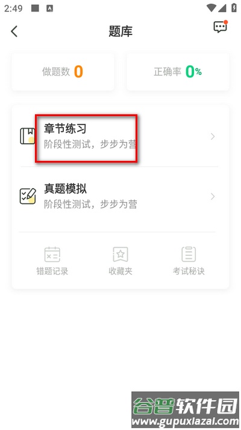
Task: Tap the 考试秘诀 label
Action: coord(189,271)
